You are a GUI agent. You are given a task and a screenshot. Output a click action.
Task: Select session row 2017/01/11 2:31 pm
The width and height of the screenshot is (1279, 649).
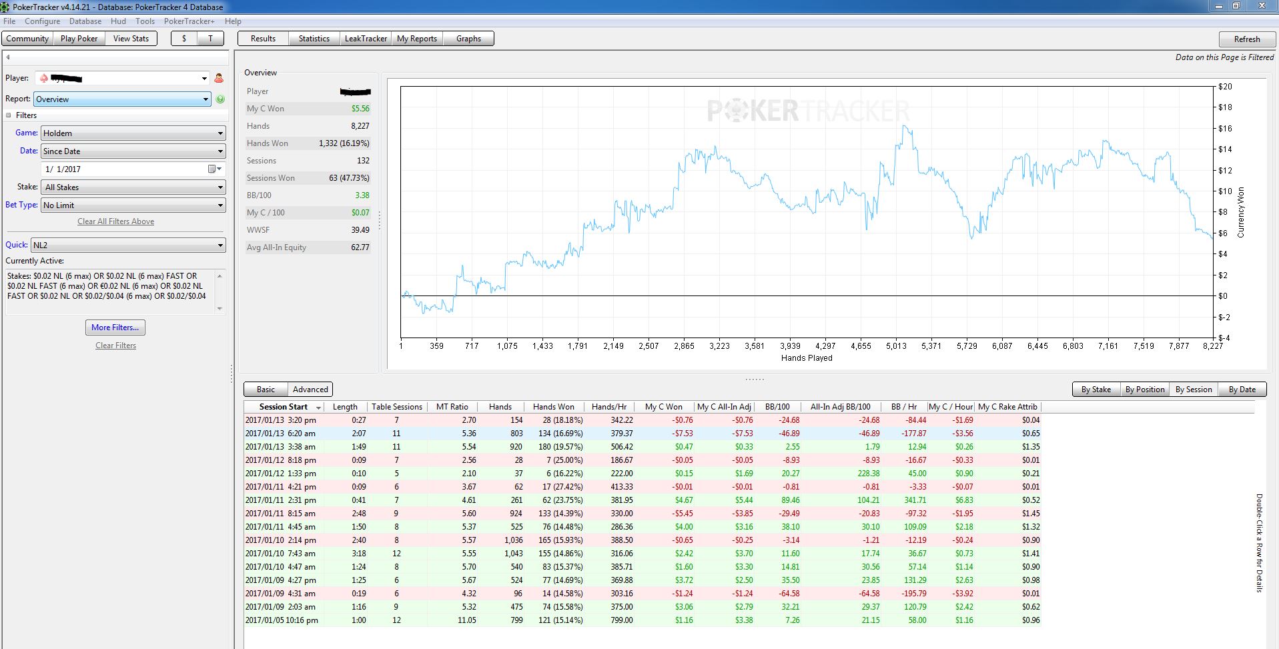643,500
